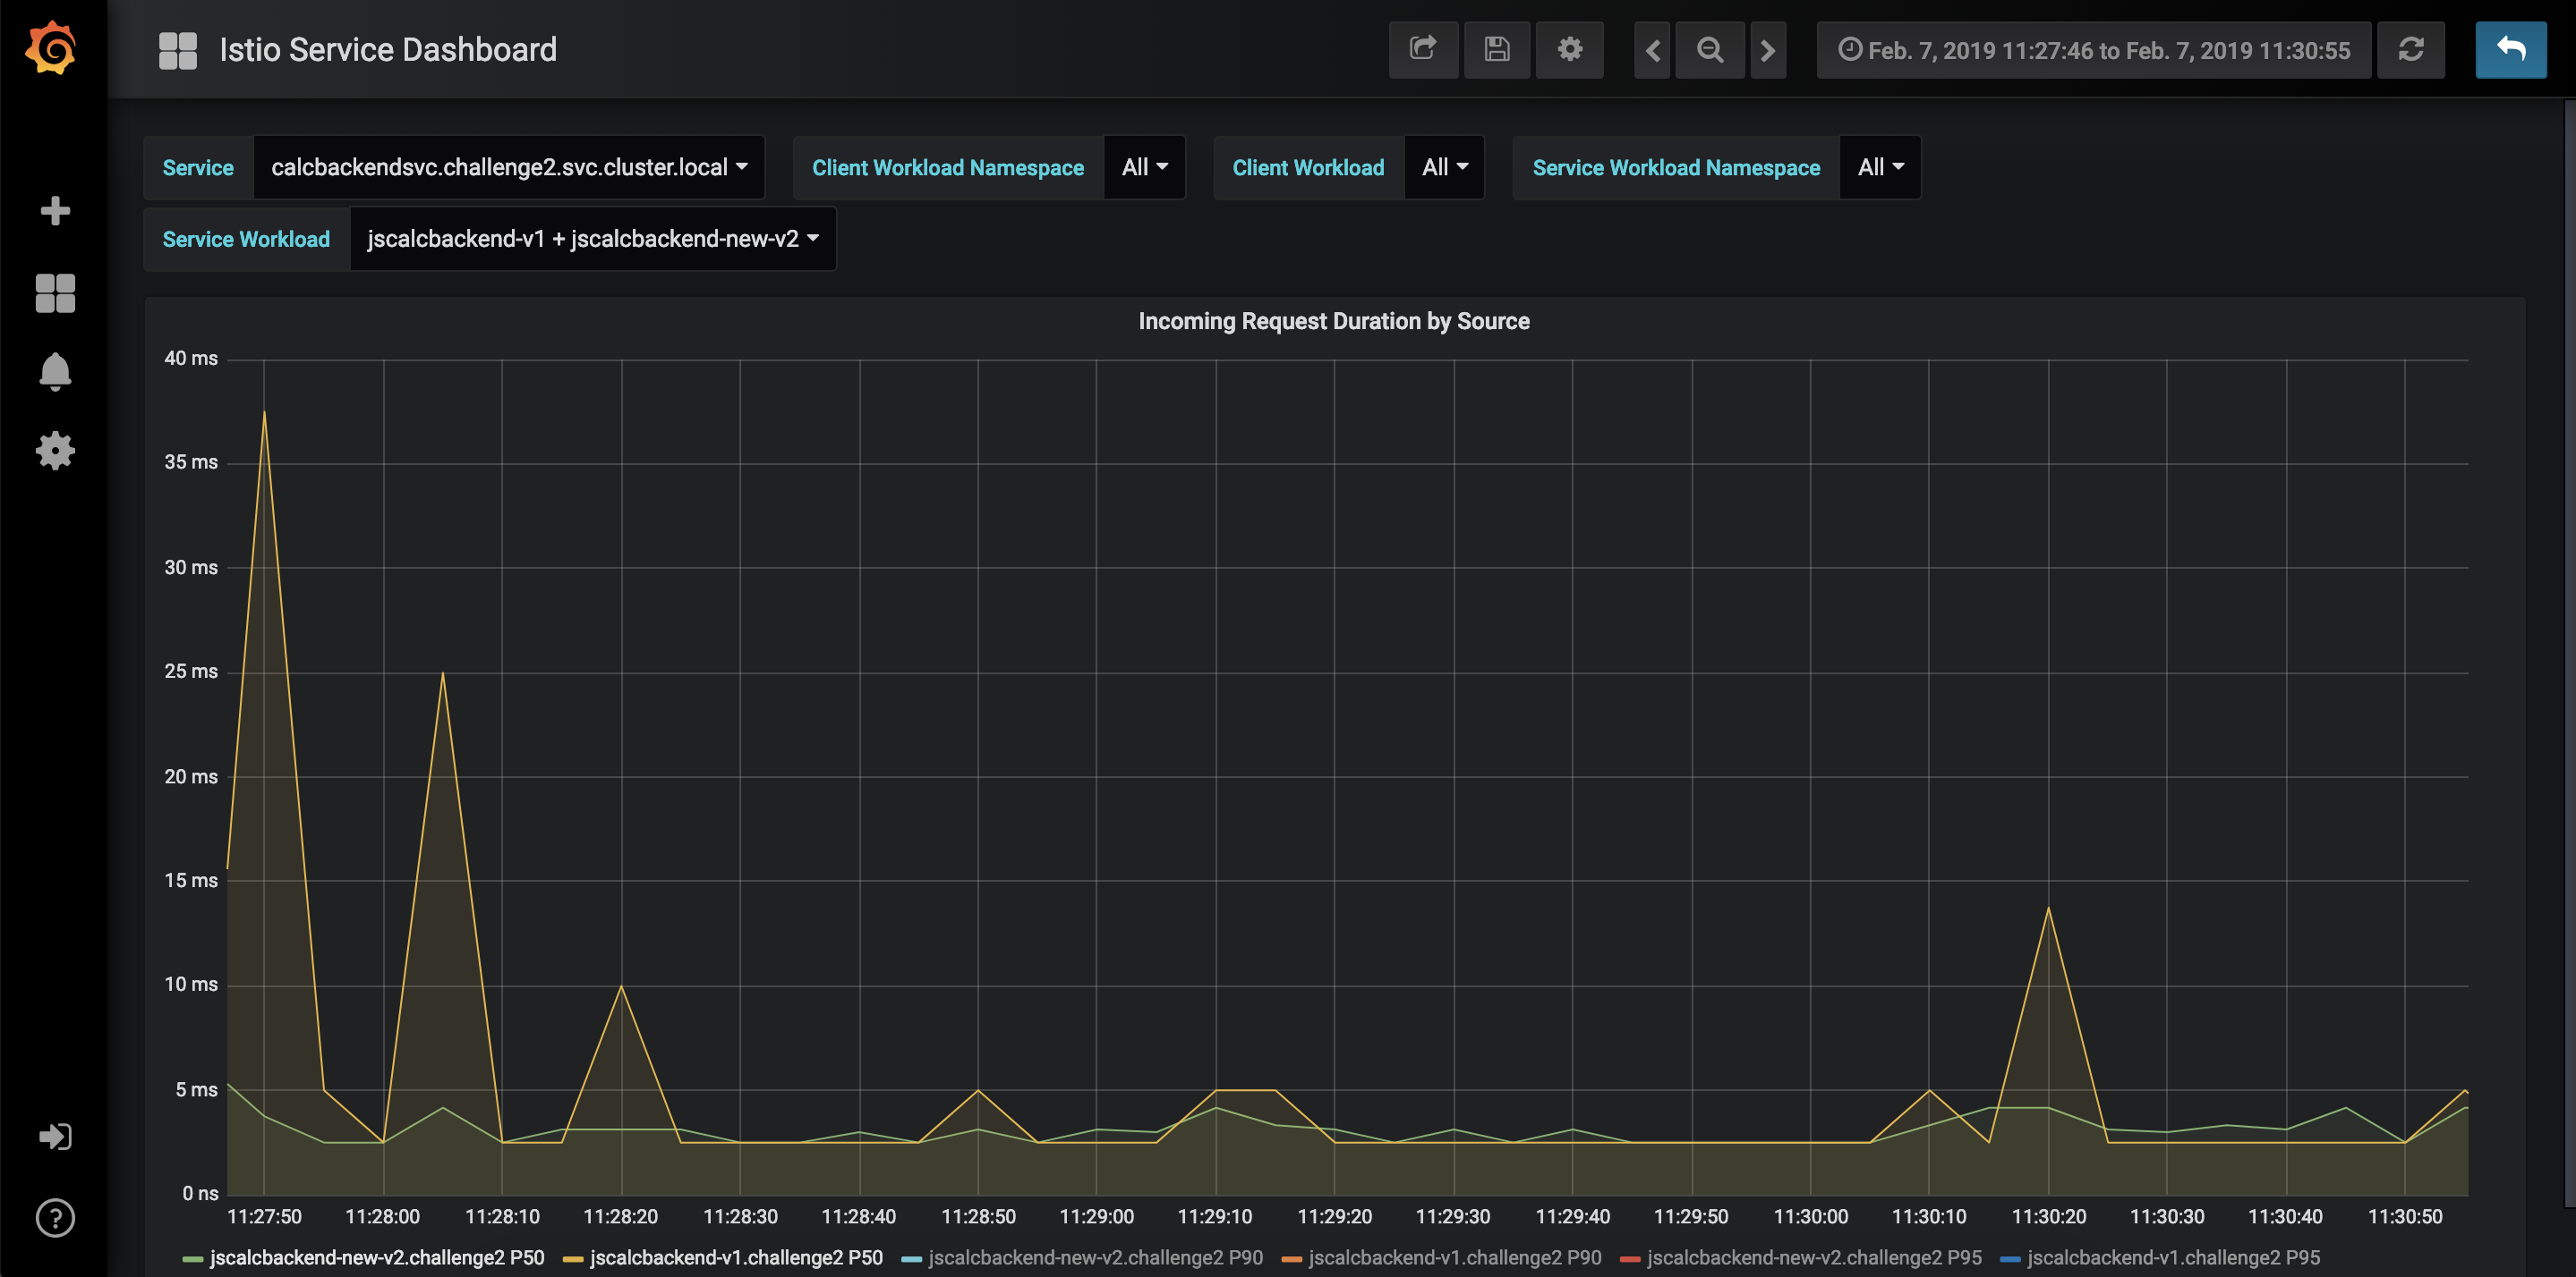Open the Help question mark icon
The image size is (2576, 1277).
pyautogui.click(x=55, y=1218)
